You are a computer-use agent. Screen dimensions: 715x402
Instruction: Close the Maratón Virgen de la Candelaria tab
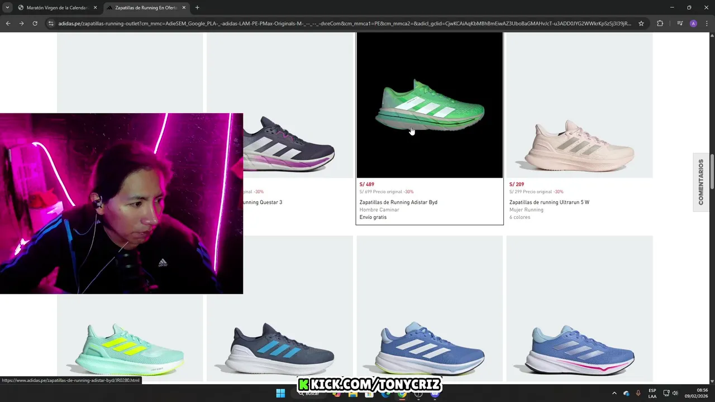click(x=95, y=8)
